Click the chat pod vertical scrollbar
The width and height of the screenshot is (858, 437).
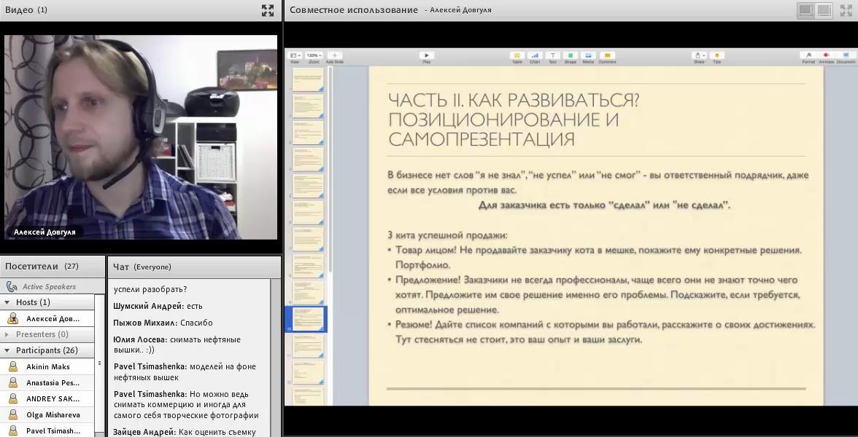(x=276, y=357)
